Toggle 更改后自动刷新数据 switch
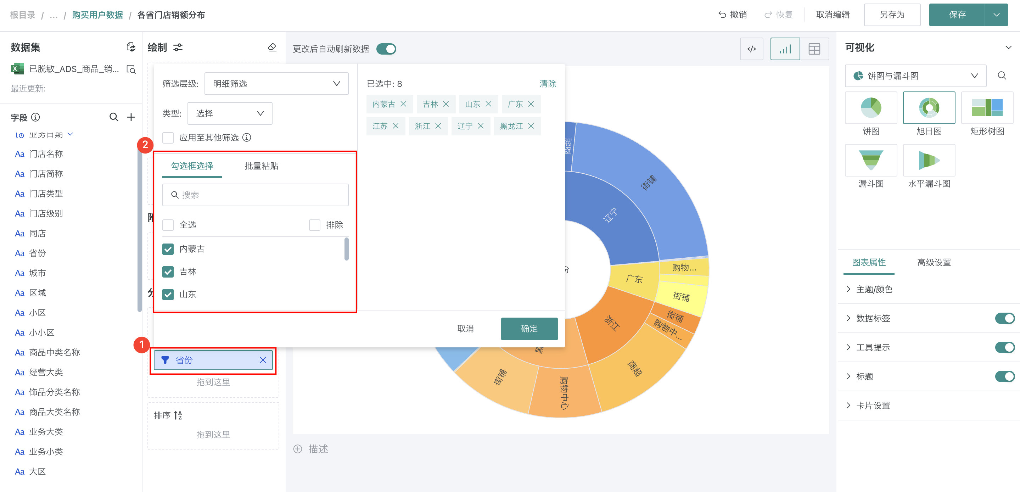This screenshot has width=1020, height=492. (386, 49)
